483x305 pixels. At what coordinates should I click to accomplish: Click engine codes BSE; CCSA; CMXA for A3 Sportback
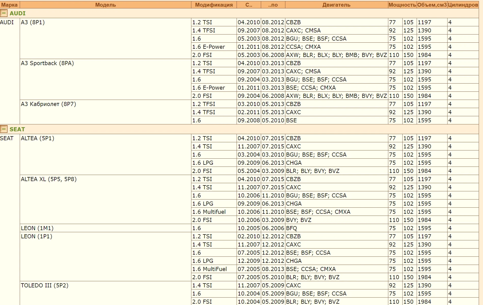click(336, 88)
